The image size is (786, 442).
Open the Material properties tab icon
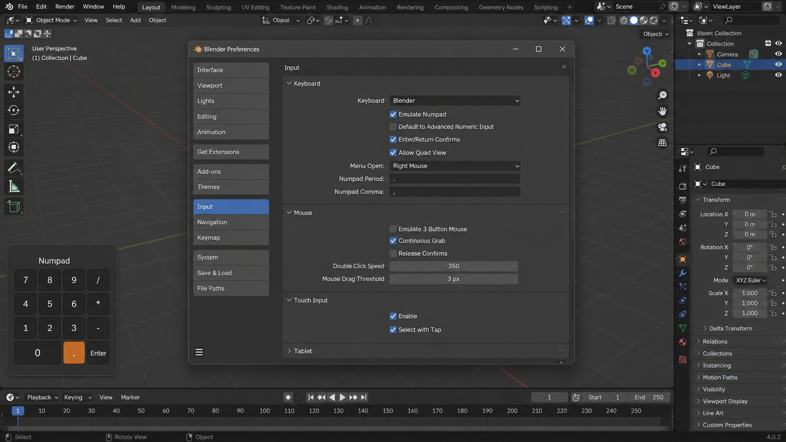pyautogui.click(x=683, y=342)
